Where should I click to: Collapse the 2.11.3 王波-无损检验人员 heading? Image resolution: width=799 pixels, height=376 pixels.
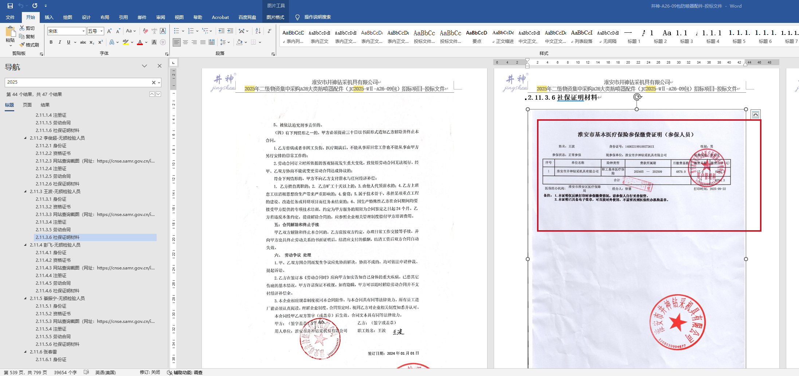25,192
